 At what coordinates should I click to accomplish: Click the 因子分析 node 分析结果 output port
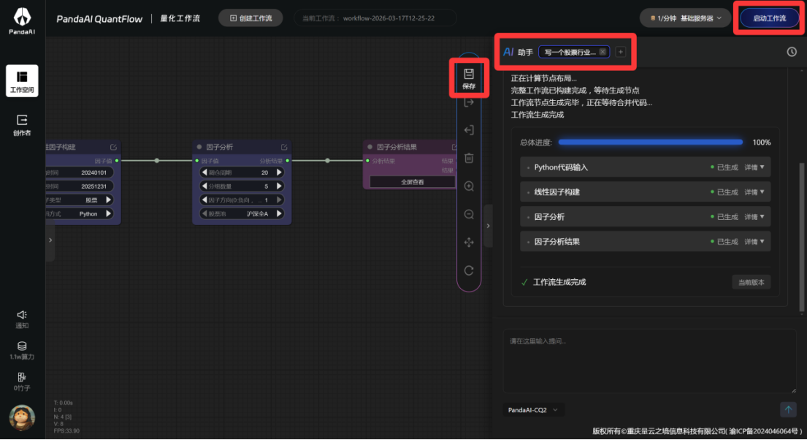tap(287, 161)
